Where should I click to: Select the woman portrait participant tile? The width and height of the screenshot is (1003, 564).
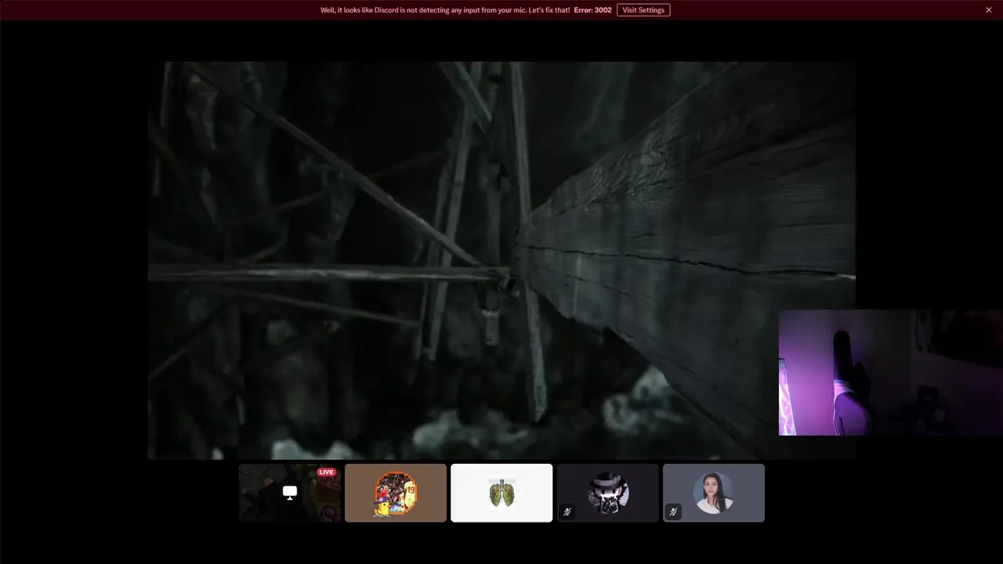pyautogui.click(x=714, y=493)
